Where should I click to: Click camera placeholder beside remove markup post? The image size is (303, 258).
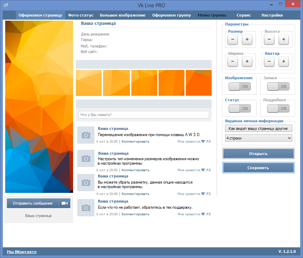(86, 183)
